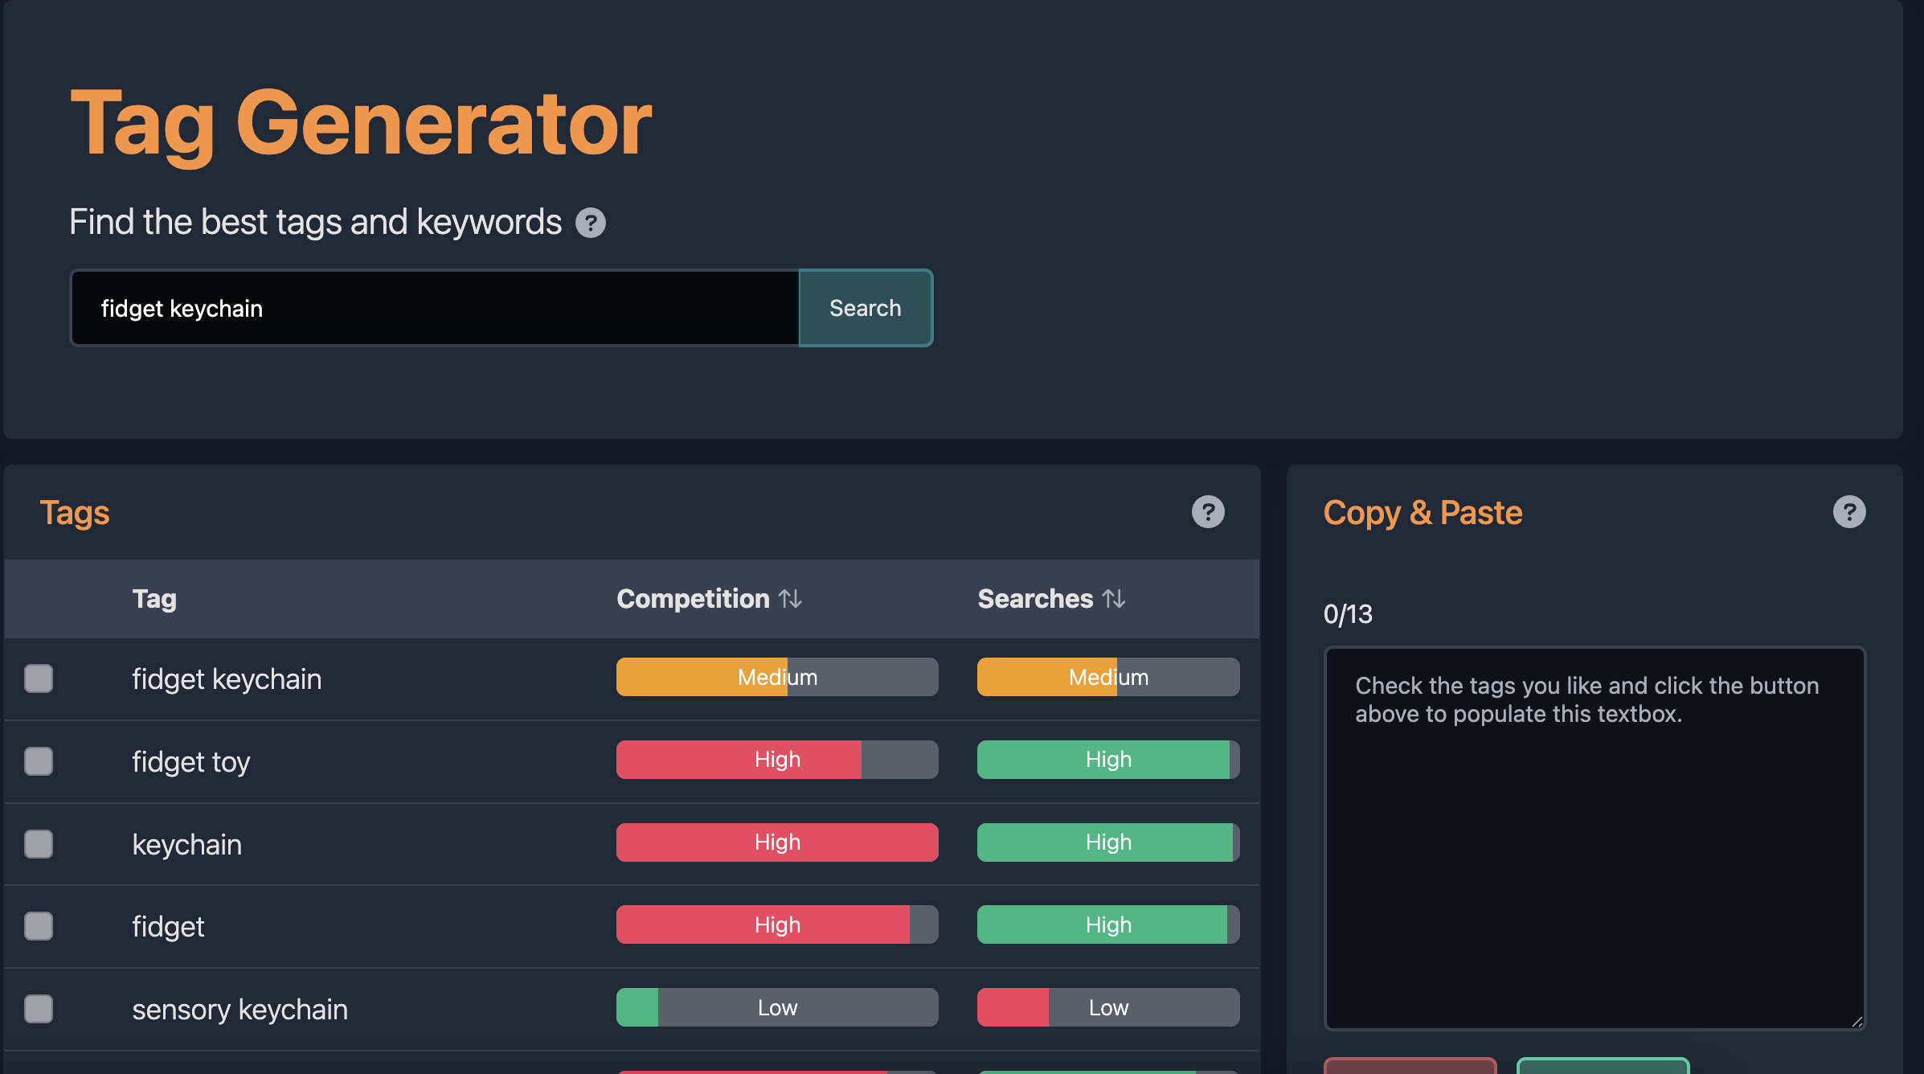Click help icon beside 'Find the best tags'
The width and height of the screenshot is (1924, 1074).
(591, 223)
